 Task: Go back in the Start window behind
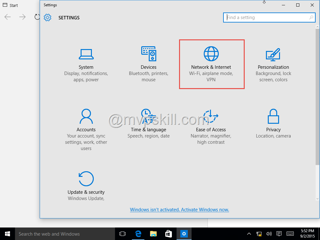(7, 17)
